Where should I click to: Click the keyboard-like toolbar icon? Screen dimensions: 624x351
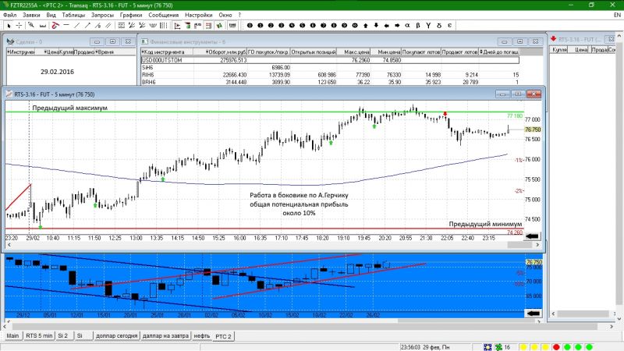click(x=232, y=26)
